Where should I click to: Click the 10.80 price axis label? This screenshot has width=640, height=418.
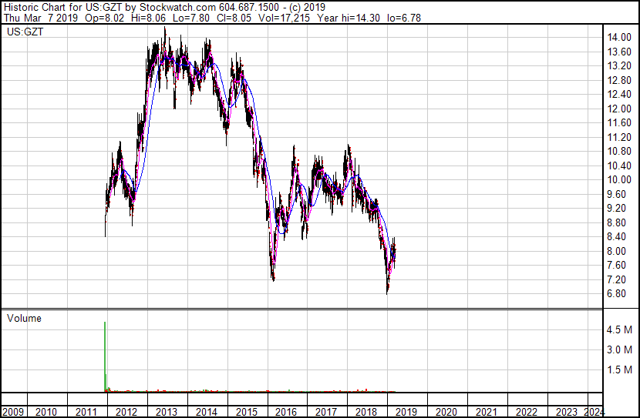619,151
